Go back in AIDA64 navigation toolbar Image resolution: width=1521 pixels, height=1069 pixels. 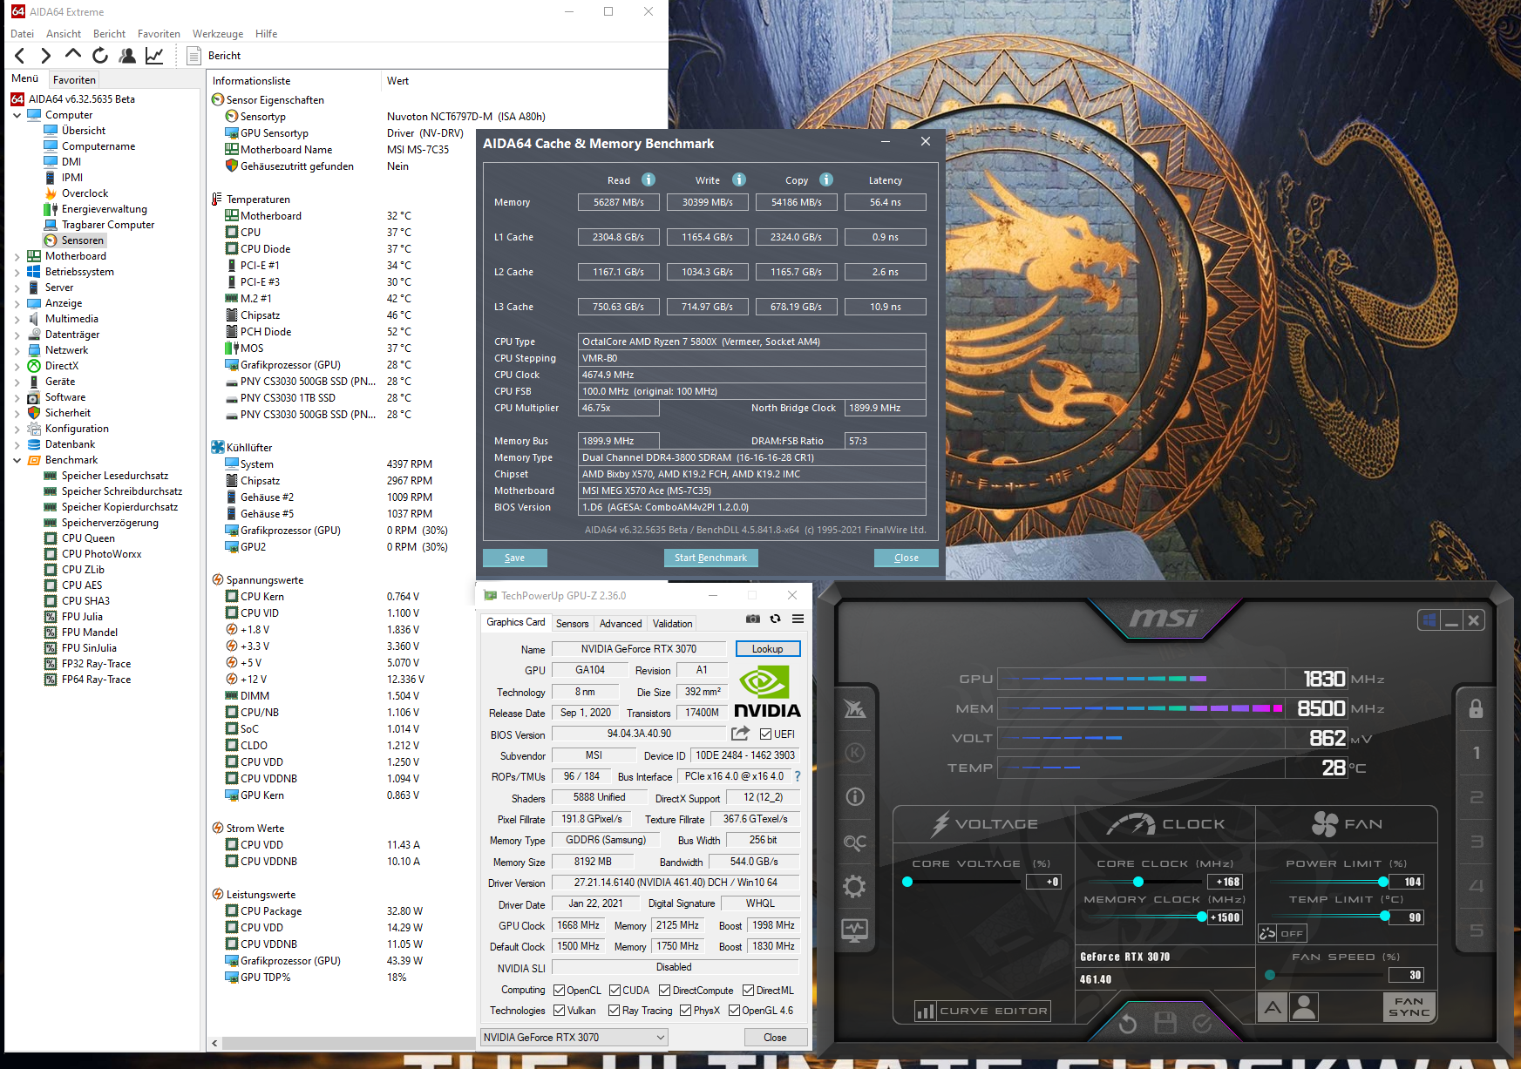tap(20, 56)
